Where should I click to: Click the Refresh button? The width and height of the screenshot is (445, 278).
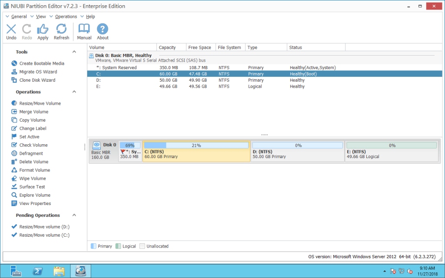[x=61, y=30]
